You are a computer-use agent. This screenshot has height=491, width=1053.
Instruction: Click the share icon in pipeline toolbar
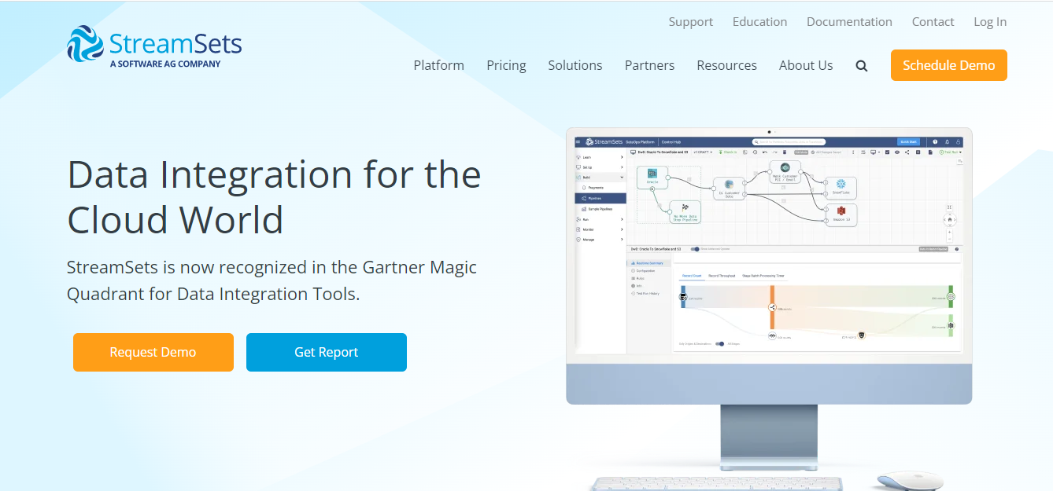tap(907, 152)
